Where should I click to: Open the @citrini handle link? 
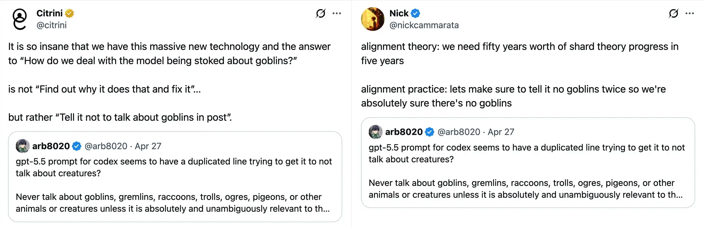pyautogui.click(x=52, y=25)
